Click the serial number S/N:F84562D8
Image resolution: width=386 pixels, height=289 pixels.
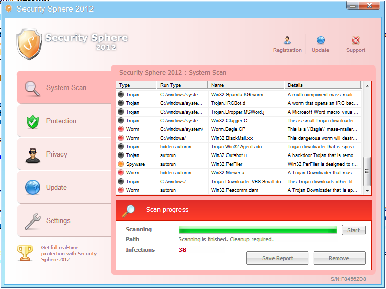point(348,279)
